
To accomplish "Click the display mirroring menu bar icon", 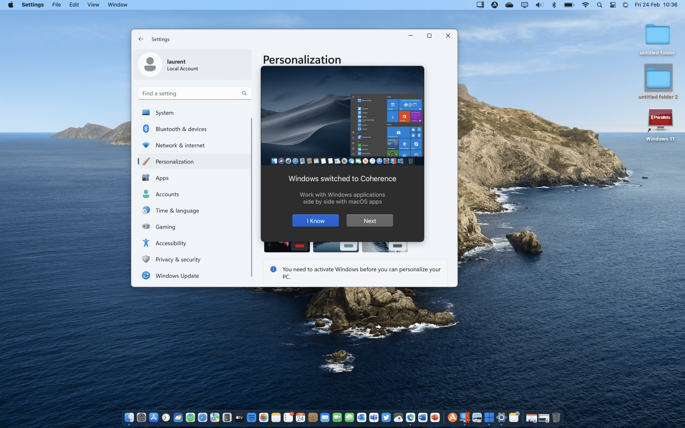I will [524, 5].
